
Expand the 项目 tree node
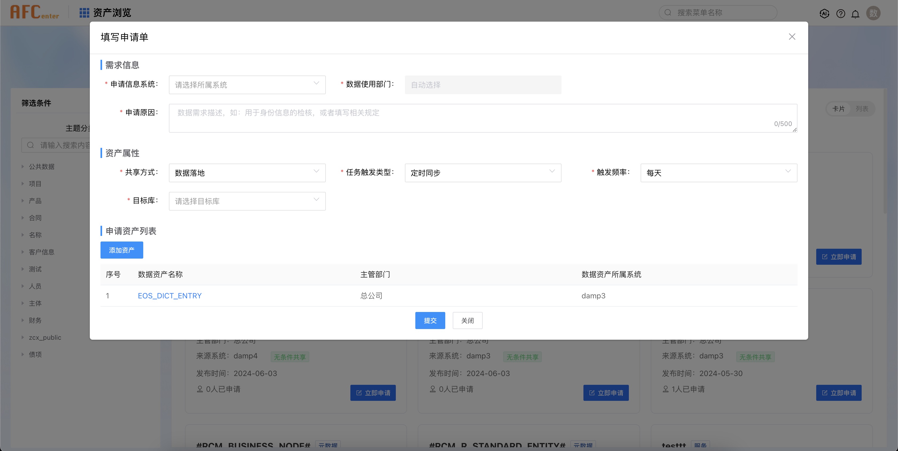[x=23, y=184]
